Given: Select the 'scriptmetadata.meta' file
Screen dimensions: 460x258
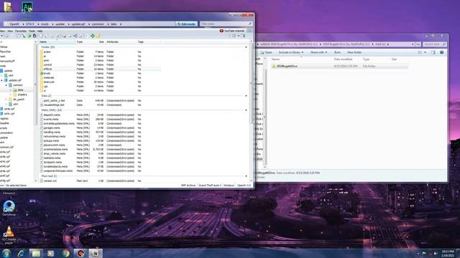Looking at the screenshot, I should (100, 149).
